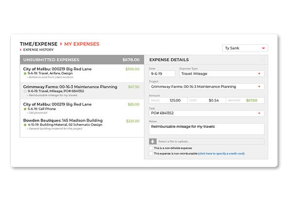The height and width of the screenshot is (201, 288).
Task: Expand the Task PO# 6841352 dropdown
Action: [x=206, y=113]
